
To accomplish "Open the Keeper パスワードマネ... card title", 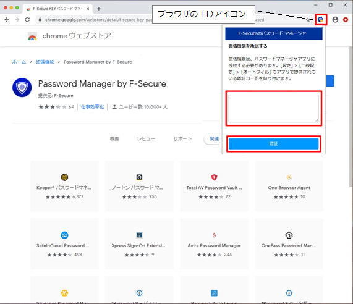I will pos(64,188).
